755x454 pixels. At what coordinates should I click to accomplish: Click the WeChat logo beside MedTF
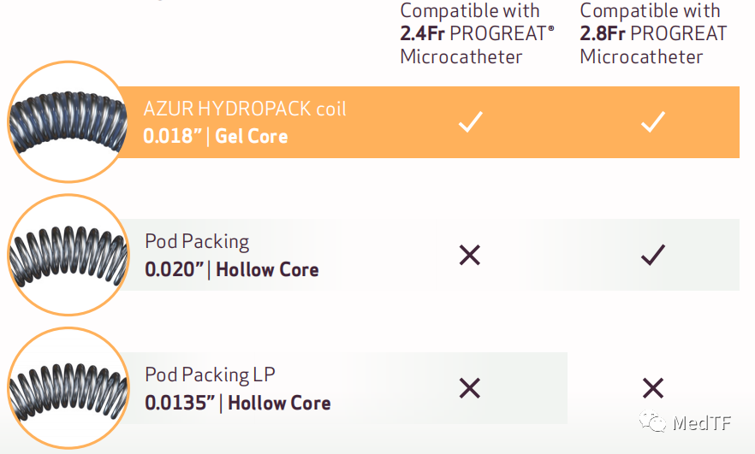654,422
